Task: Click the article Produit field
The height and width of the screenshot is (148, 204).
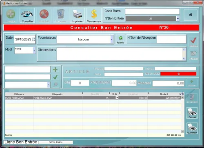Action: coord(124,74)
